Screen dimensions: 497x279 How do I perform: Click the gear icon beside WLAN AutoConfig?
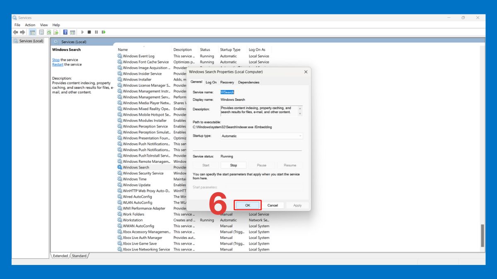pyautogui.click(x=120, y=203)
